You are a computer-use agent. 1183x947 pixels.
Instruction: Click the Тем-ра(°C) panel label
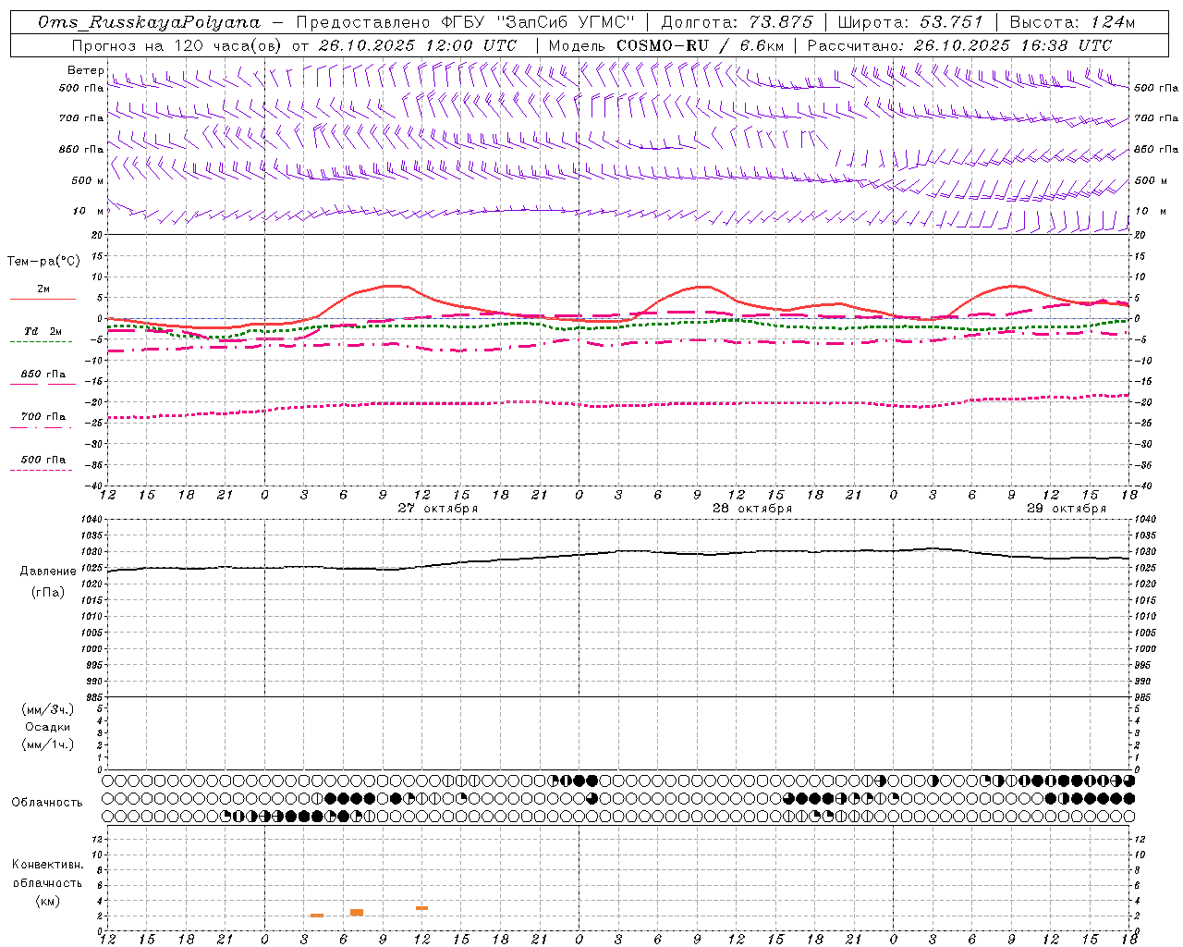(x=43, y=262)
